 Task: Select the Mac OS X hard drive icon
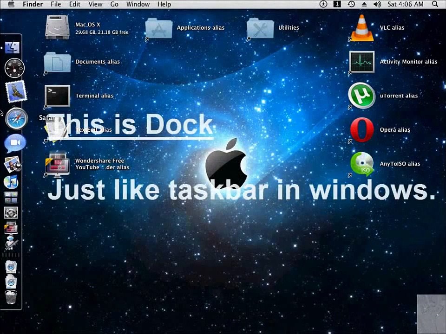coord(57,27)
